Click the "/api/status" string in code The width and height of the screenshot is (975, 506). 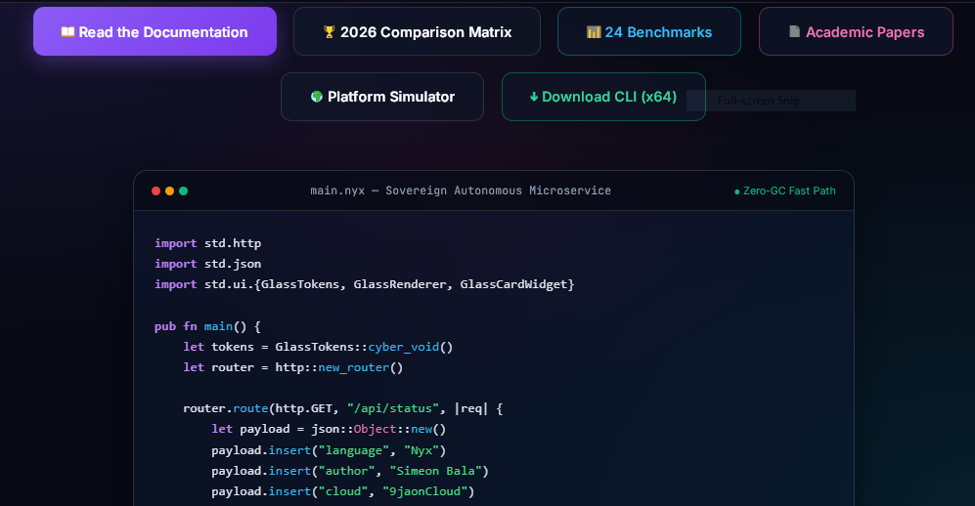pyautogui.click(x=393, y=408)
